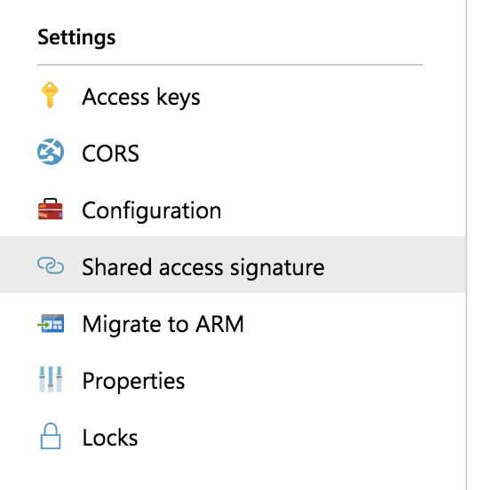
Task: Click the vertical panel border line
Action: (x=466, y=245)
